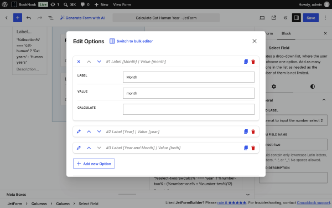Select Columns in the breadcrumb
Screen dimensions: 332x208
click(x=39, y=204)
